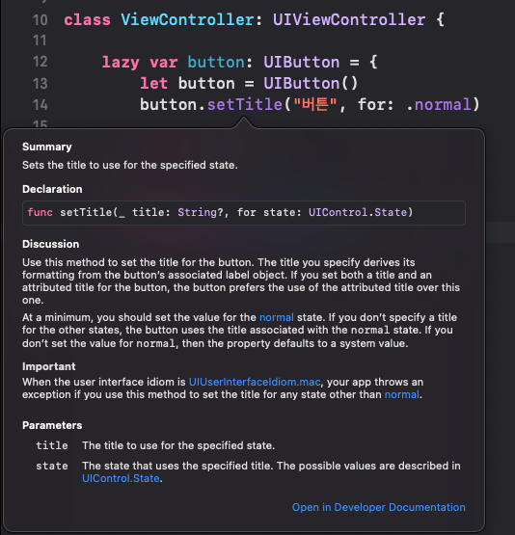The image size is (515, 535).
Task: Click the 'let' keyword on line 13
Action: [x=153, y=84]
